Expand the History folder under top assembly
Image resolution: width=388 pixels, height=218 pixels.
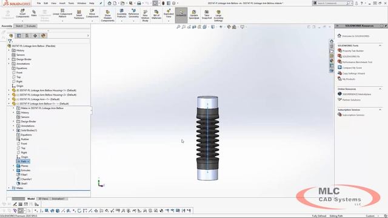click(x=9, y=50)
